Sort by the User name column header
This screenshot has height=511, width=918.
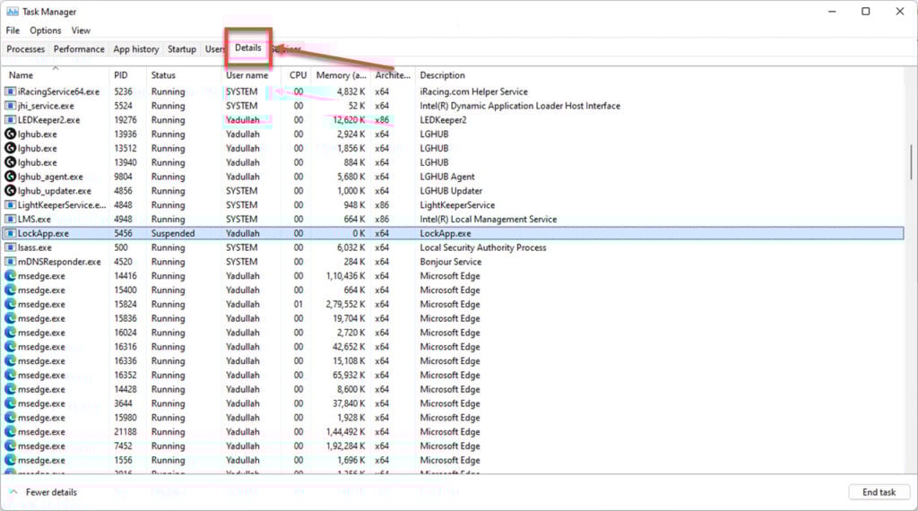[x=251, y=75]
